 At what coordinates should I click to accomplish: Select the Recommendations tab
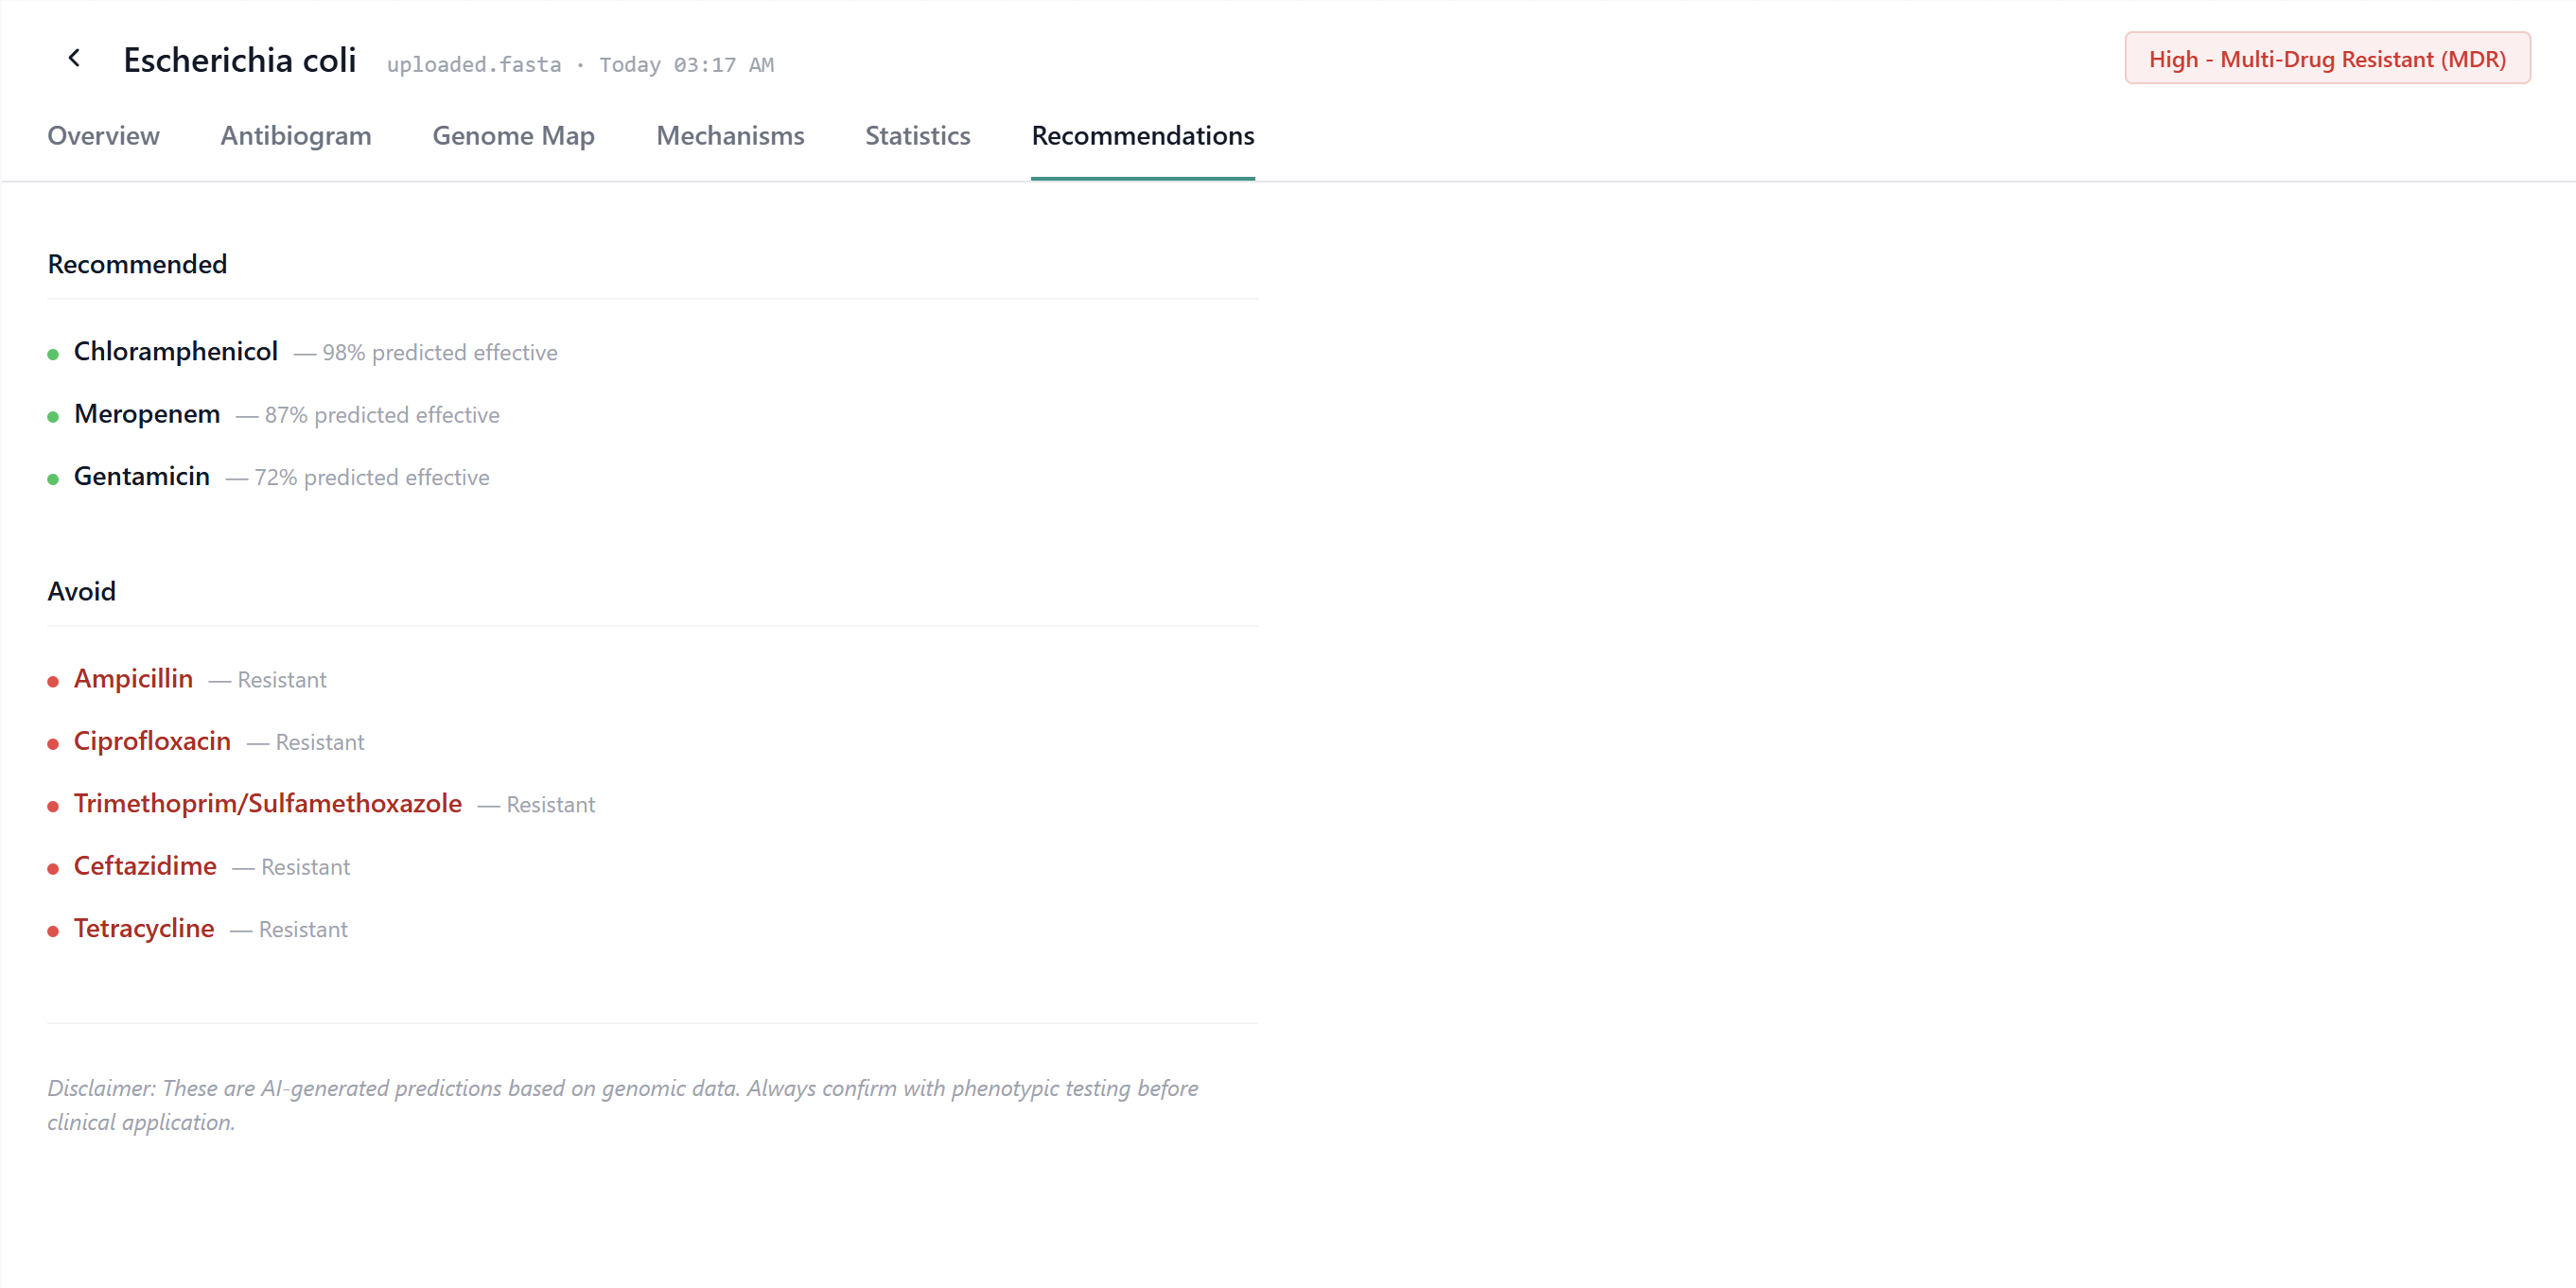pos(1142,136)
